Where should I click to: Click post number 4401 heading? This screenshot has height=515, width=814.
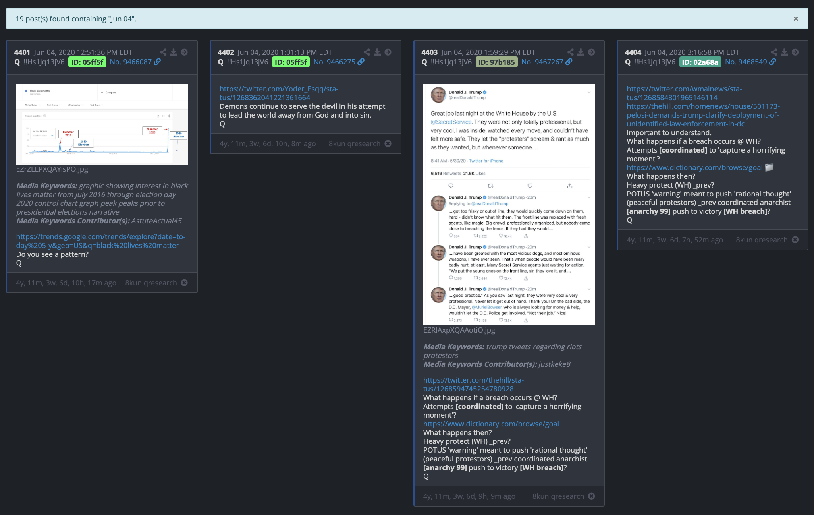tap(22, 52)
